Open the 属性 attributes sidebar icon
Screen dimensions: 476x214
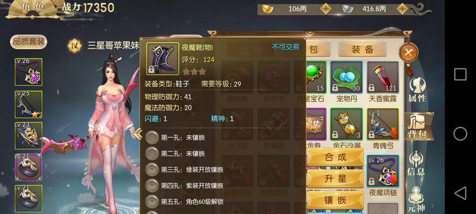(x=417, y=89)
